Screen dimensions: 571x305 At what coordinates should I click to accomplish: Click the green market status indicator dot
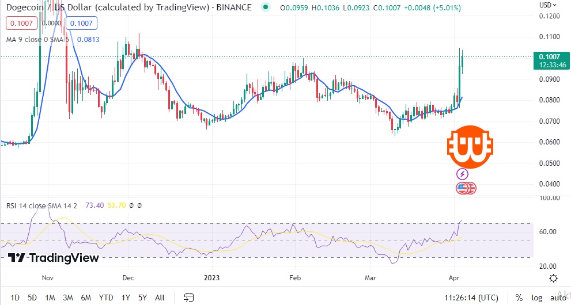pos(266,7)
